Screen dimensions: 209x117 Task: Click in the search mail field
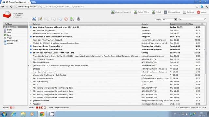193,19
